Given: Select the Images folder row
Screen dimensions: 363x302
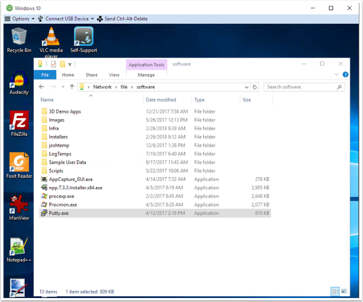Looking at the screenshot, I should point(155,120).
